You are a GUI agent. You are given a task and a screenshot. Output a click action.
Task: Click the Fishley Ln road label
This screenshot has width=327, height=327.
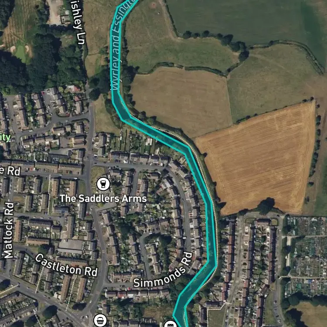click(78, 22)
